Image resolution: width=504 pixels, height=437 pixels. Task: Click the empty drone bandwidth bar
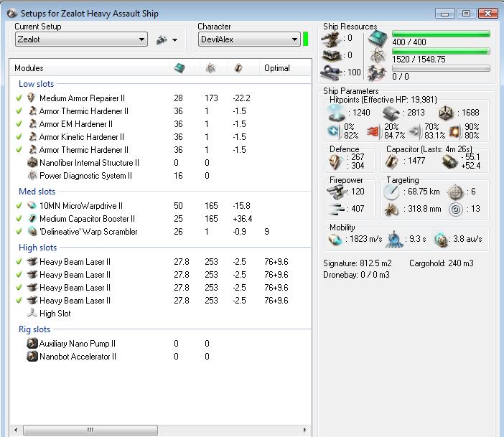coord(441,68)
